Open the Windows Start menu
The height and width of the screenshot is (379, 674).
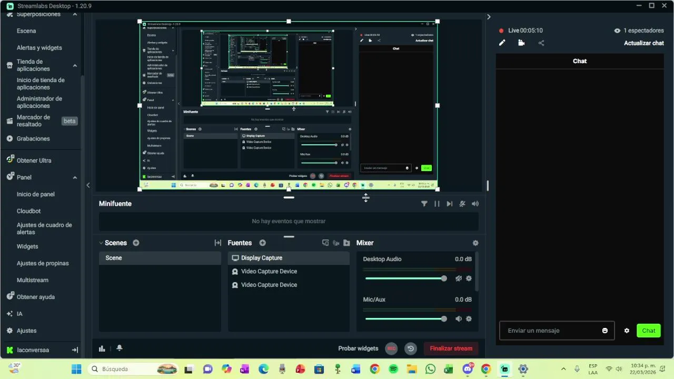(76, 369)
